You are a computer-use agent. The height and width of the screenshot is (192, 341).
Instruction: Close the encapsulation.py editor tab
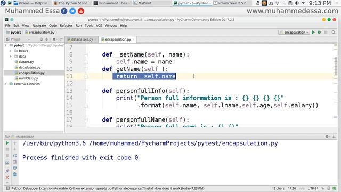[x=134, y=39]
